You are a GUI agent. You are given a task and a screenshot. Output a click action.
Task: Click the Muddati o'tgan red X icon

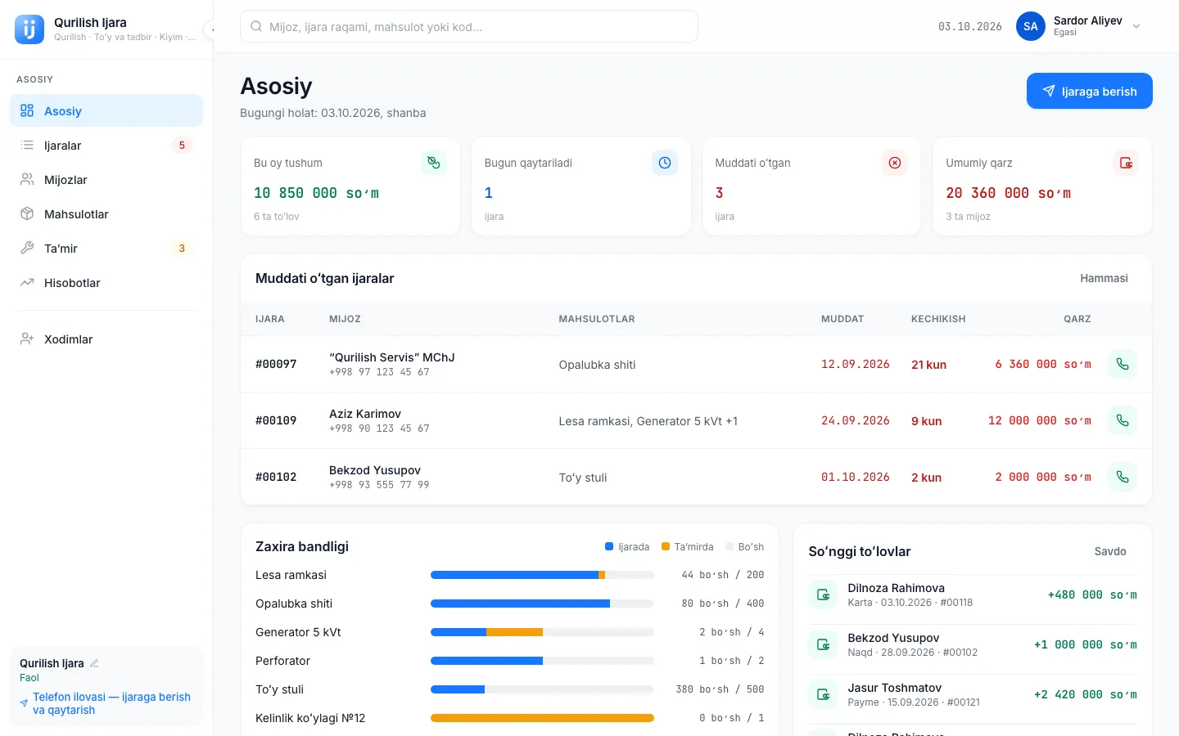[x=895, y=163]
